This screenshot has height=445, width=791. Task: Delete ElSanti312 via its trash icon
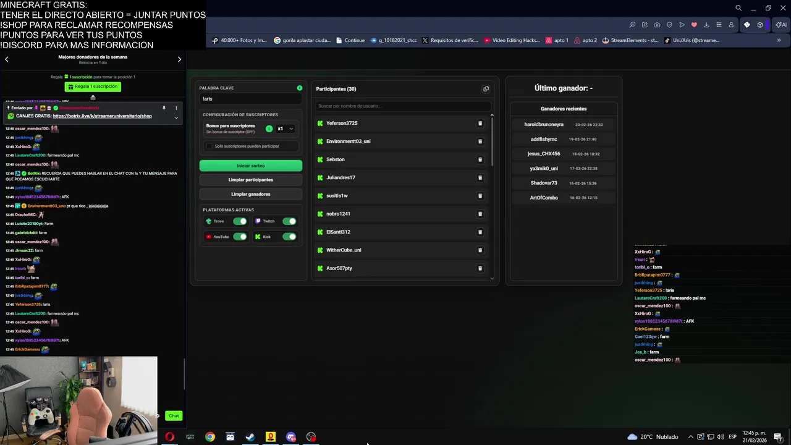click(480, 232)
